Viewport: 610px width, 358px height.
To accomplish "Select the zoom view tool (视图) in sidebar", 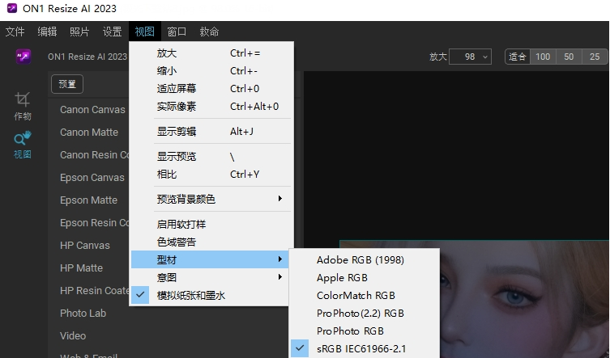I will pyautogui.click(x=23, y=144).
